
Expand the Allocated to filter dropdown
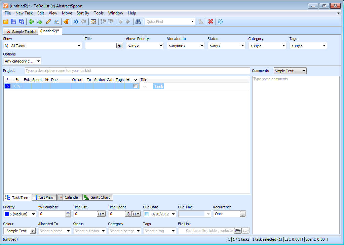point(202,46)
